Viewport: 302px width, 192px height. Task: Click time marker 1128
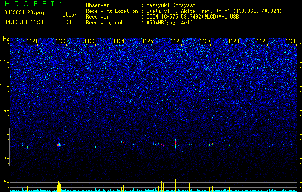click(x=234, y=41)
